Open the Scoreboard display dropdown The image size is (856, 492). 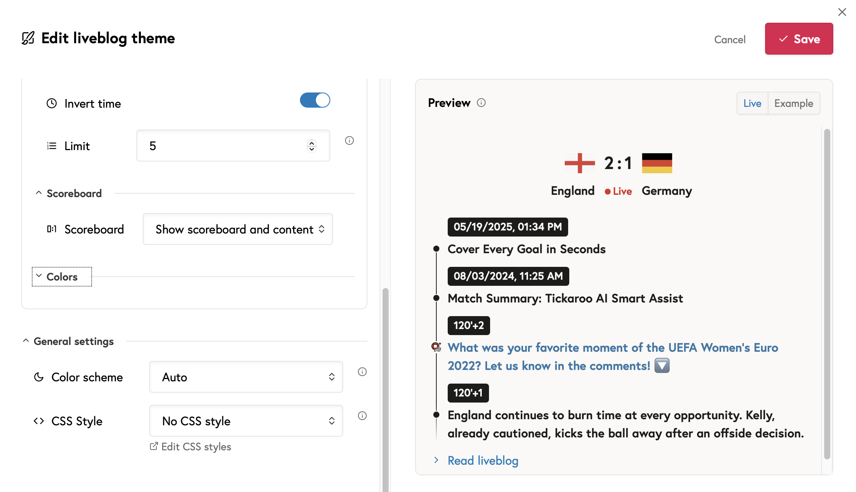237,229
